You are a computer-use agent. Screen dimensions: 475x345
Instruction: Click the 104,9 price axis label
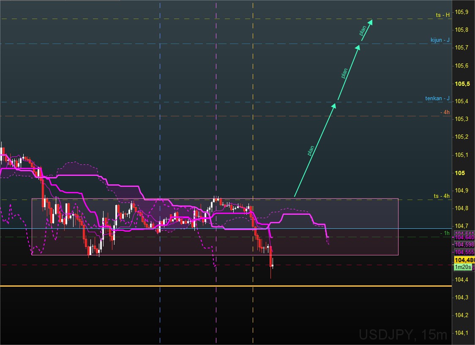(461, 190)
